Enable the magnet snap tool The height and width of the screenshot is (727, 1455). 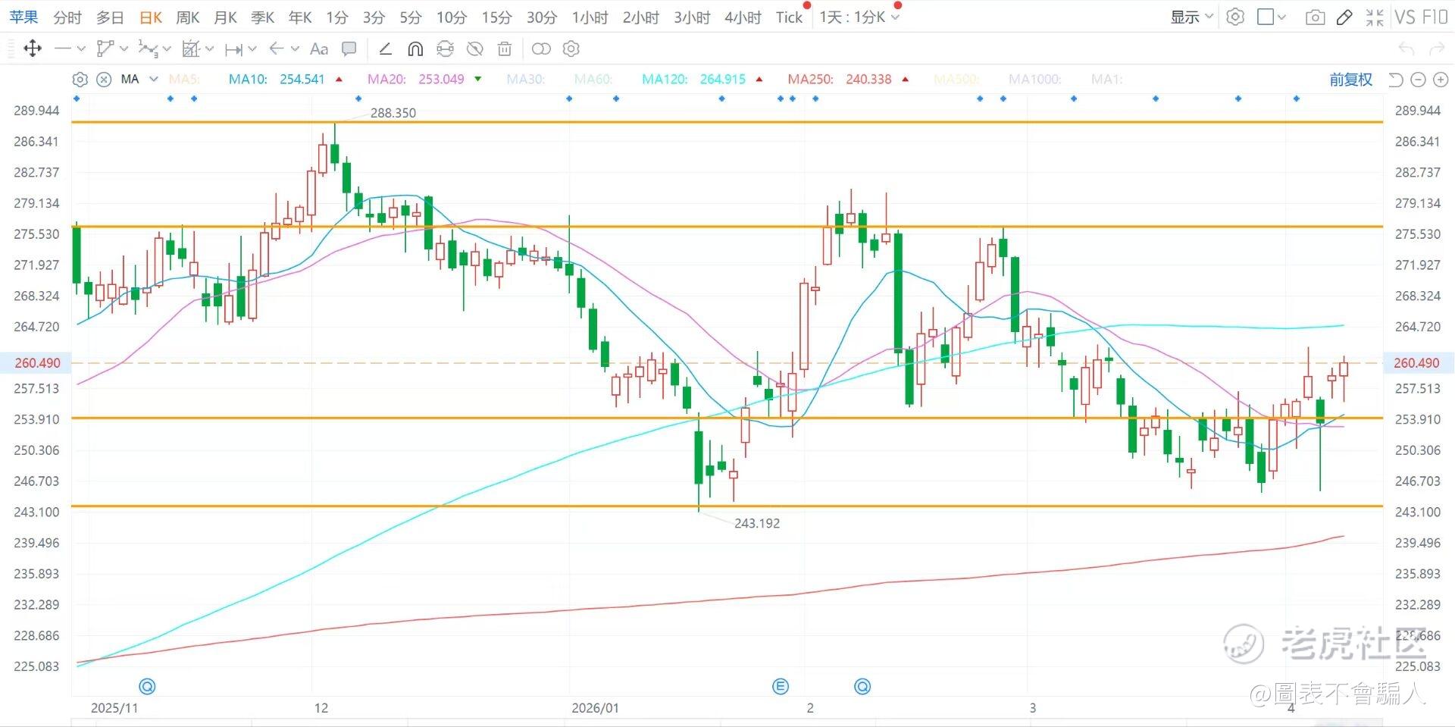tap(415, 49)
